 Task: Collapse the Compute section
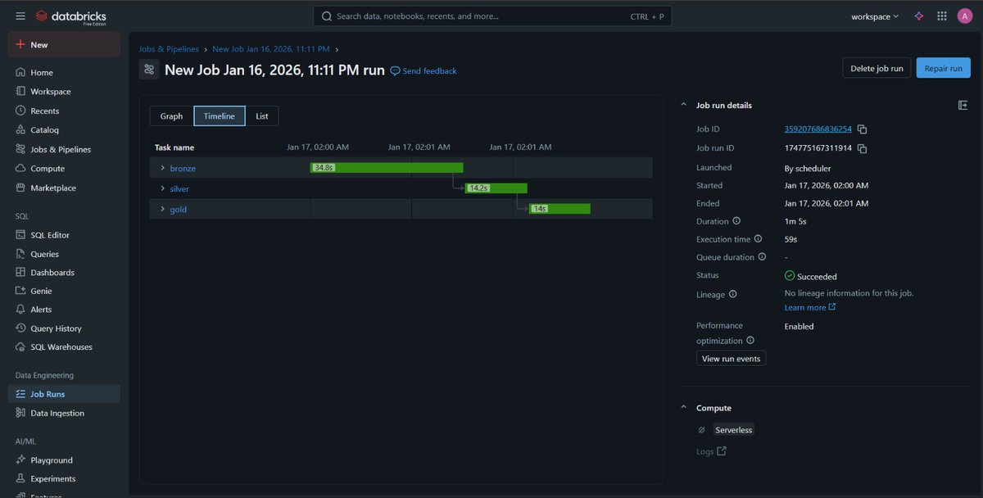click(683, 408)
